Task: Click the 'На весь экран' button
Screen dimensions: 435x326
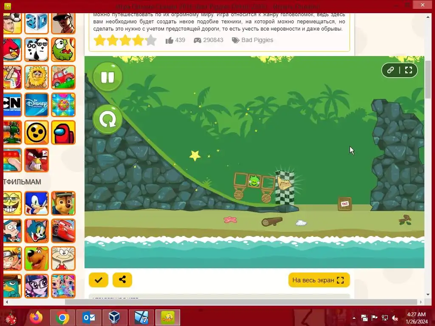Action: point(319,280)
